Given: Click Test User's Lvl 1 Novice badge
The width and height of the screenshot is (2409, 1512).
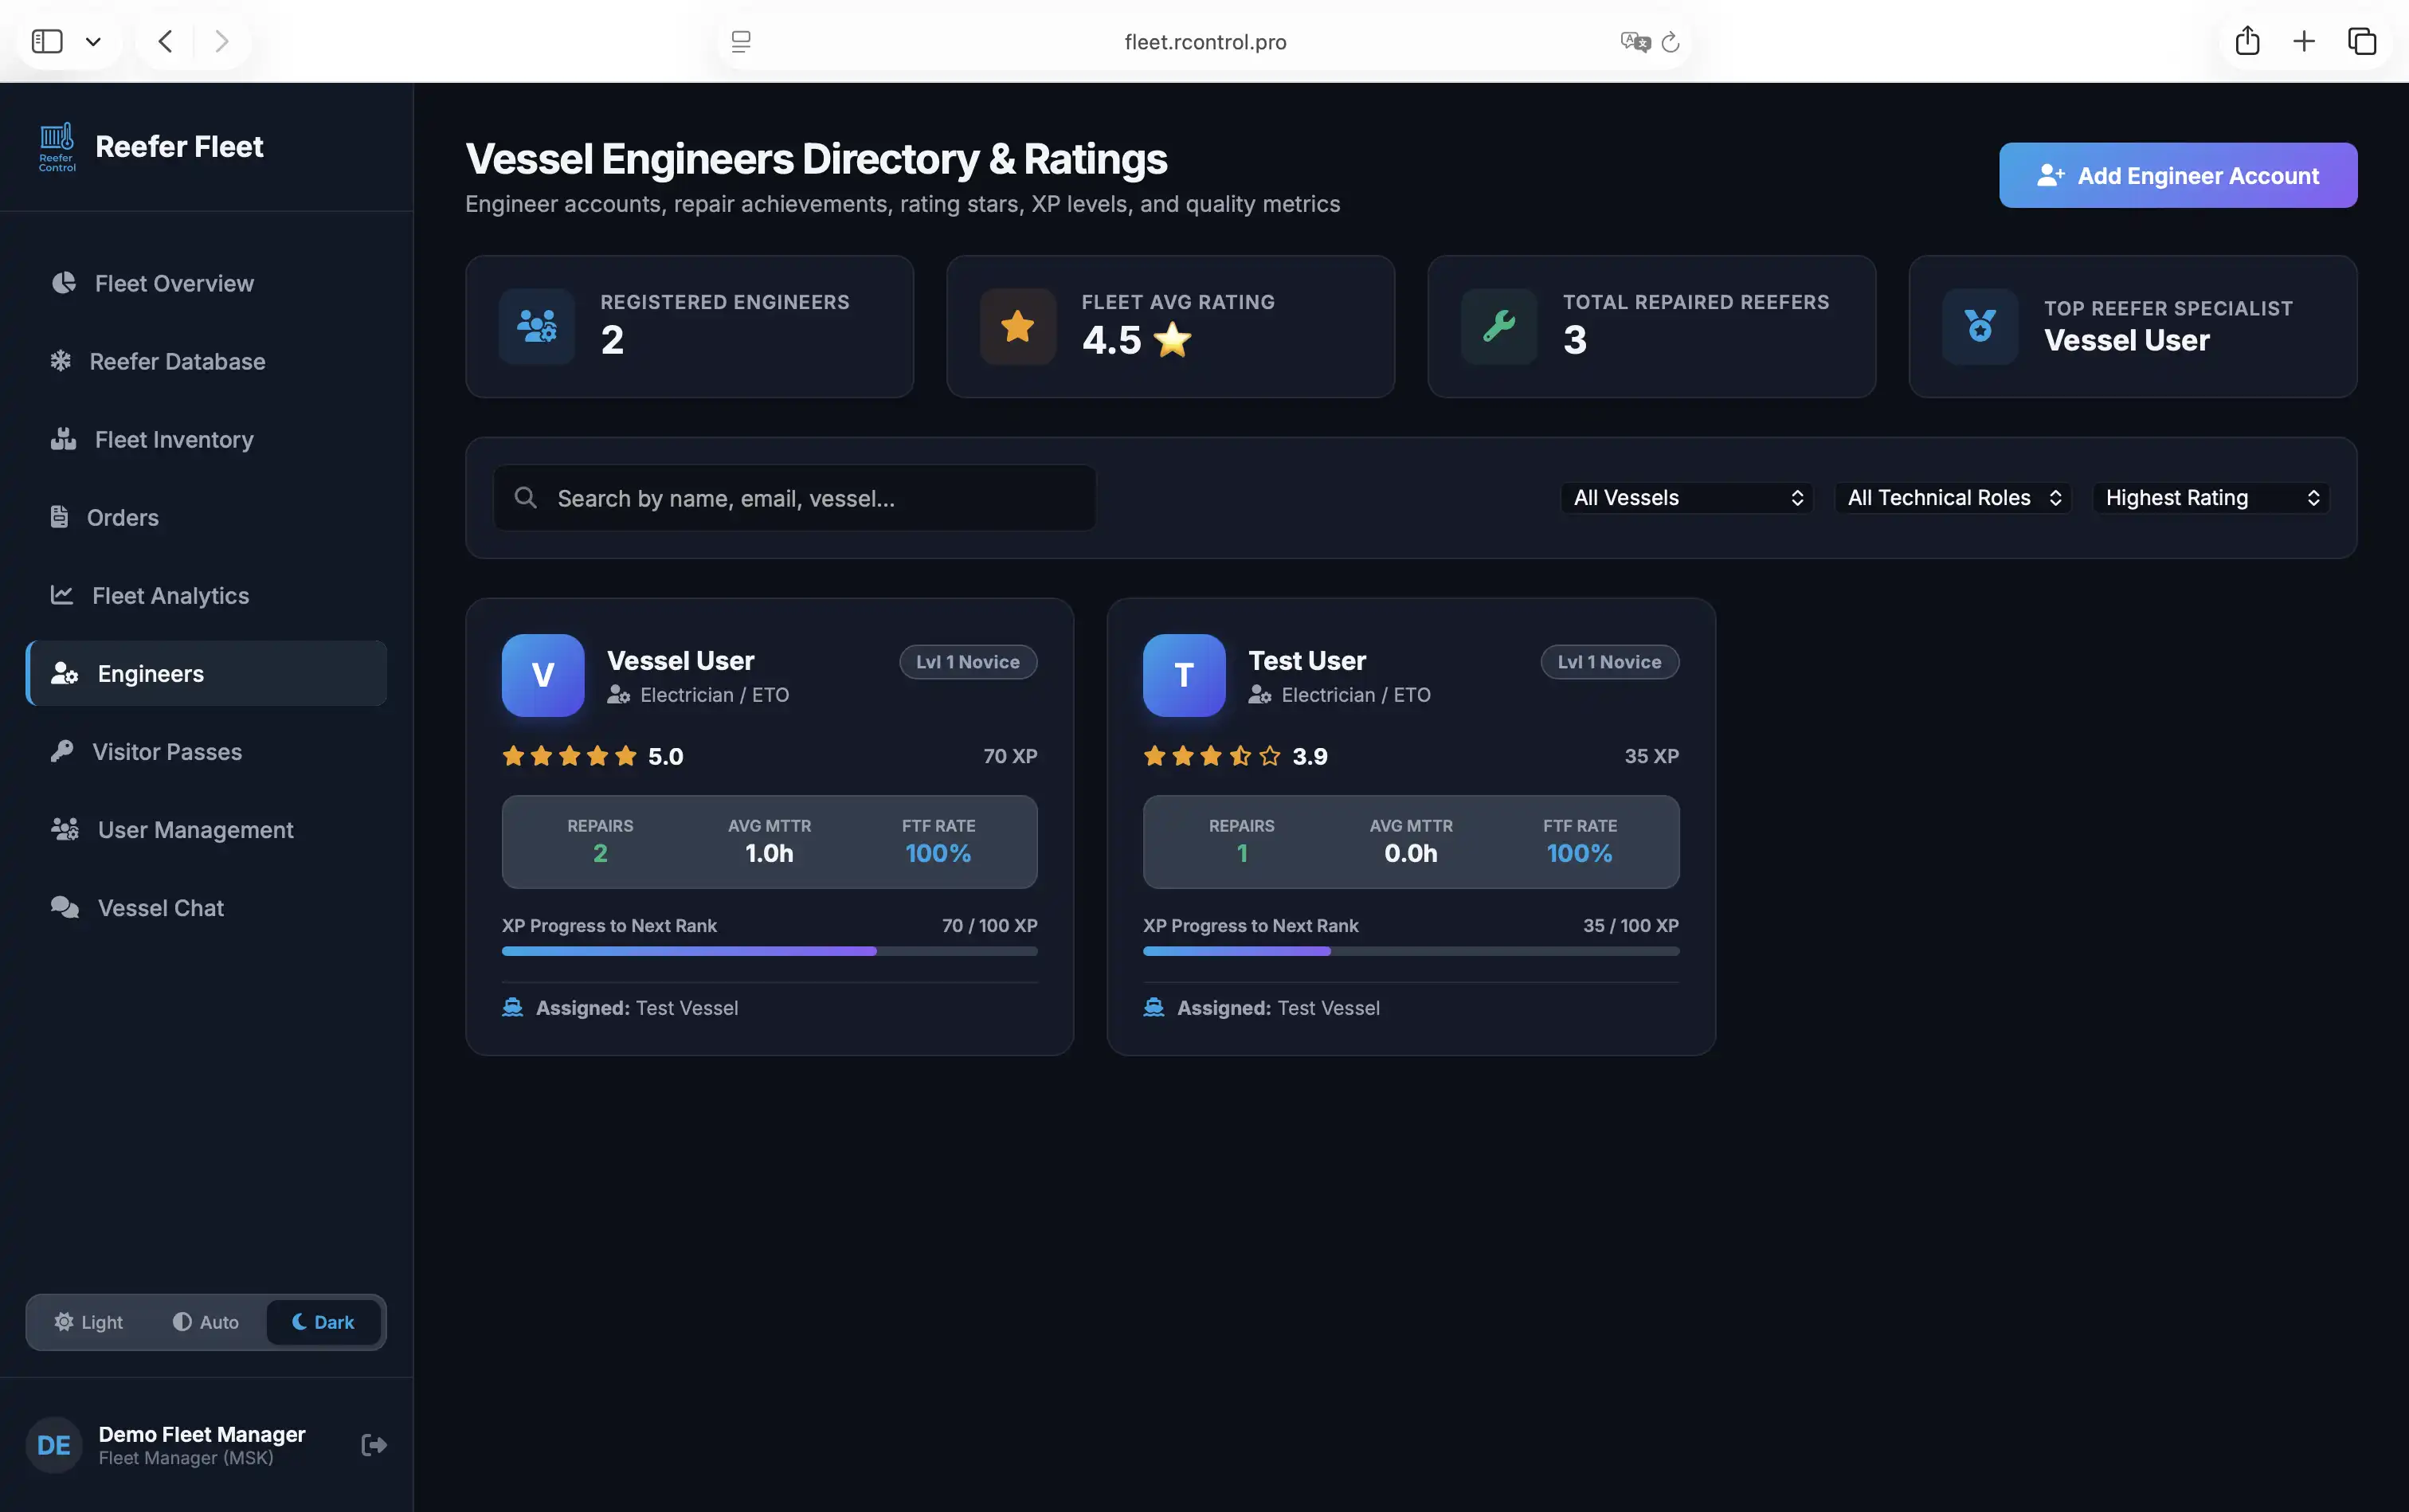Looking at the screenshot, I should (1609, 662).
